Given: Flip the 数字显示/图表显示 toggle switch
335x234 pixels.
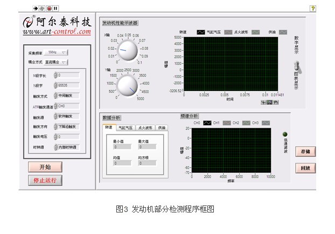Looking at the screenshot, I should [296, 67].
